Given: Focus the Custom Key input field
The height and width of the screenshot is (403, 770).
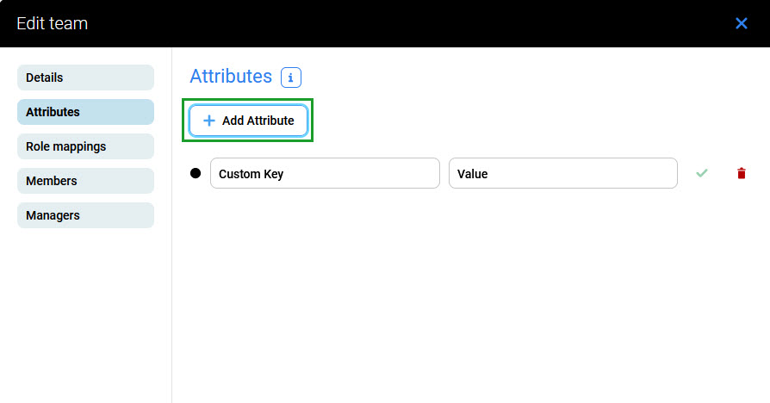Looking at the screenshot, I should coord(325,173).
